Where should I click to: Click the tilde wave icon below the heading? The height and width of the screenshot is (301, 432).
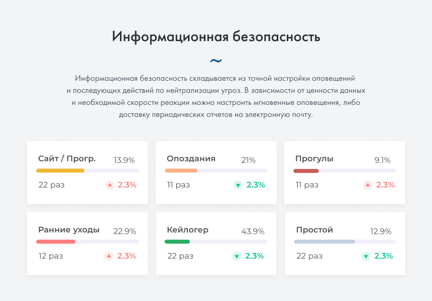(x=216, y=60)
